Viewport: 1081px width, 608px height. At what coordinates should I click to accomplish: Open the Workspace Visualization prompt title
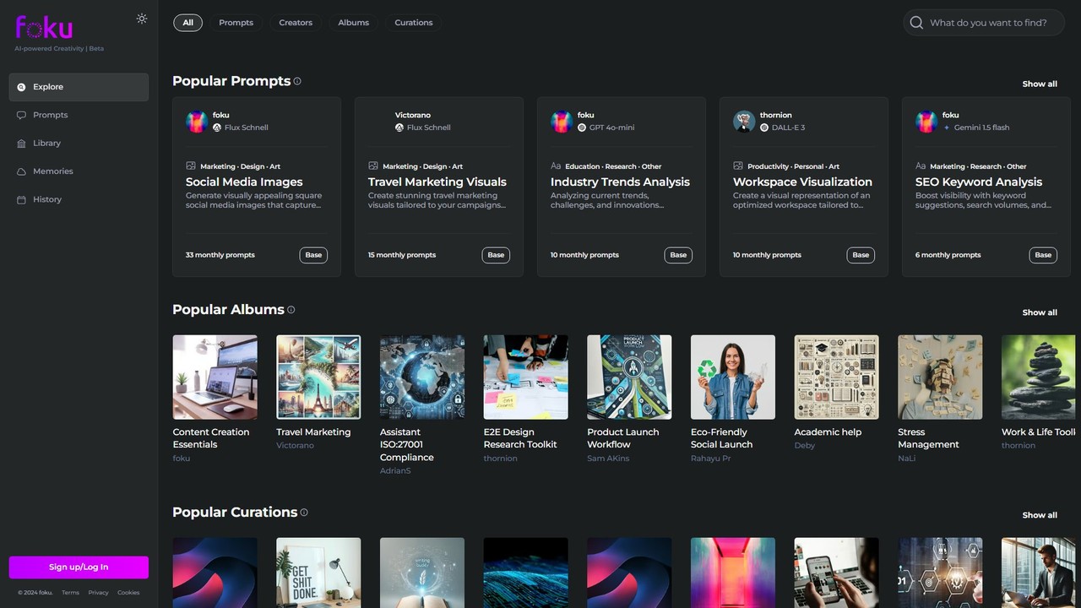pyautogui.click(x=802, y=182)
